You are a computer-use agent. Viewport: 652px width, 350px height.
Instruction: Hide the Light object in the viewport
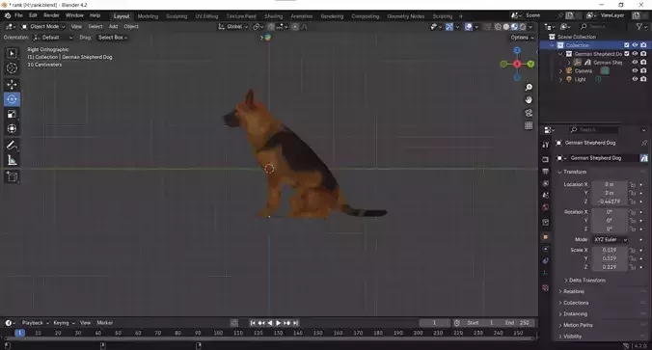click(635, 79)
